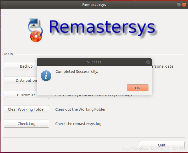
Task: Click the Clear Working Folder button
Action: coord(26,109)
